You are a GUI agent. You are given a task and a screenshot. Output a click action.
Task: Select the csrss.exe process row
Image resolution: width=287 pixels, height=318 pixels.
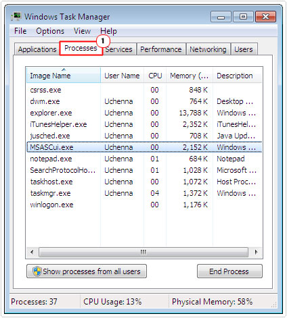[x=144, y=90]
